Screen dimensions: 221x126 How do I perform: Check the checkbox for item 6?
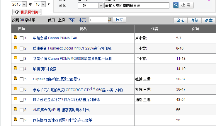click(x=21, y=89)
